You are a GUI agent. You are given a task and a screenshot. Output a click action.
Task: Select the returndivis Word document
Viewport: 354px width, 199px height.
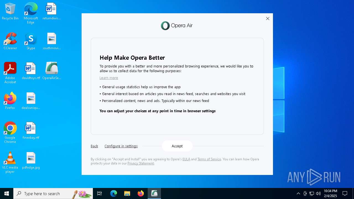[x=51, y=12]
